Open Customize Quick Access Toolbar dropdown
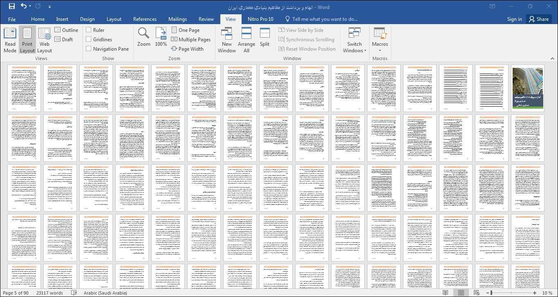 pos(49,7)
